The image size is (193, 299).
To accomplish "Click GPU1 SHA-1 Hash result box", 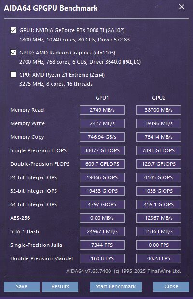I will (102, 231).
